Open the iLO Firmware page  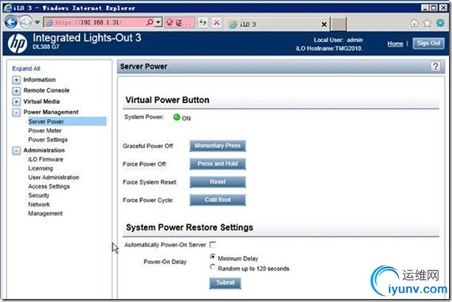pos(46,159)
